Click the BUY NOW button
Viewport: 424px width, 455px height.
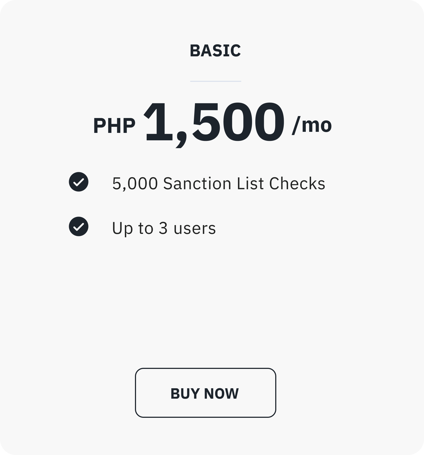coord(205,393)
